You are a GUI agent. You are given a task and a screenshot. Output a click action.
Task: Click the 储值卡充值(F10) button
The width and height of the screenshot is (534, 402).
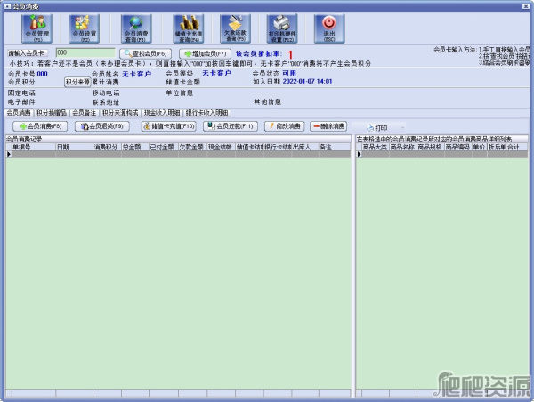point(169,126)
